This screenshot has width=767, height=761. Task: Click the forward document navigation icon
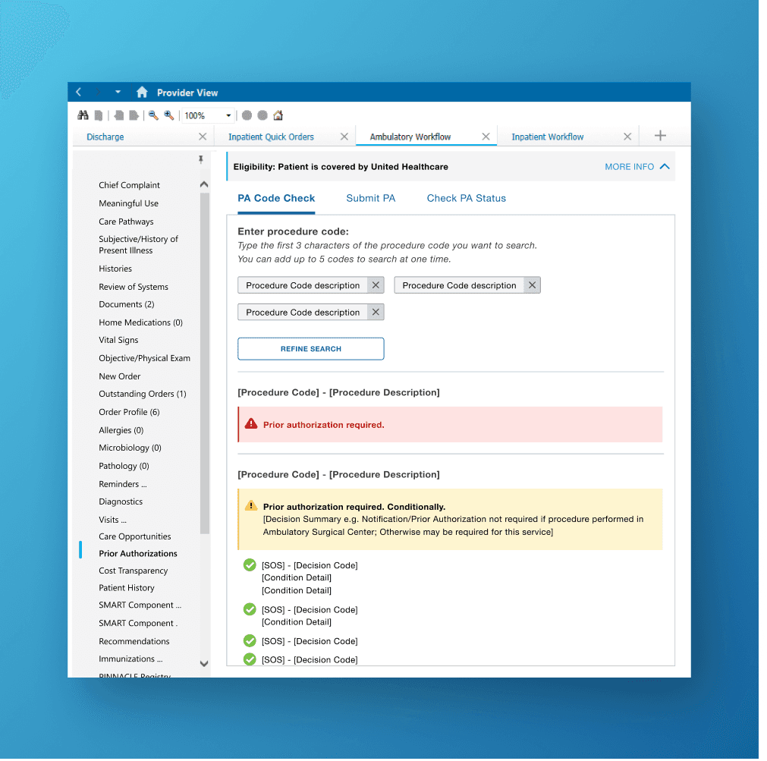[x=134, y=115]
